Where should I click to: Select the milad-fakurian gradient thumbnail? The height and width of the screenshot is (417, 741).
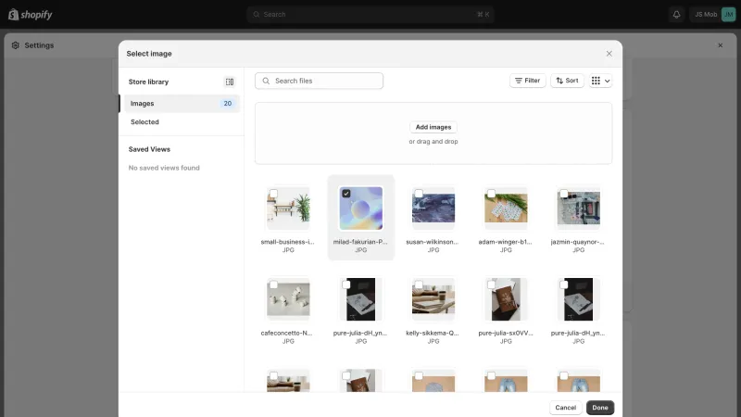click(361, 208)
